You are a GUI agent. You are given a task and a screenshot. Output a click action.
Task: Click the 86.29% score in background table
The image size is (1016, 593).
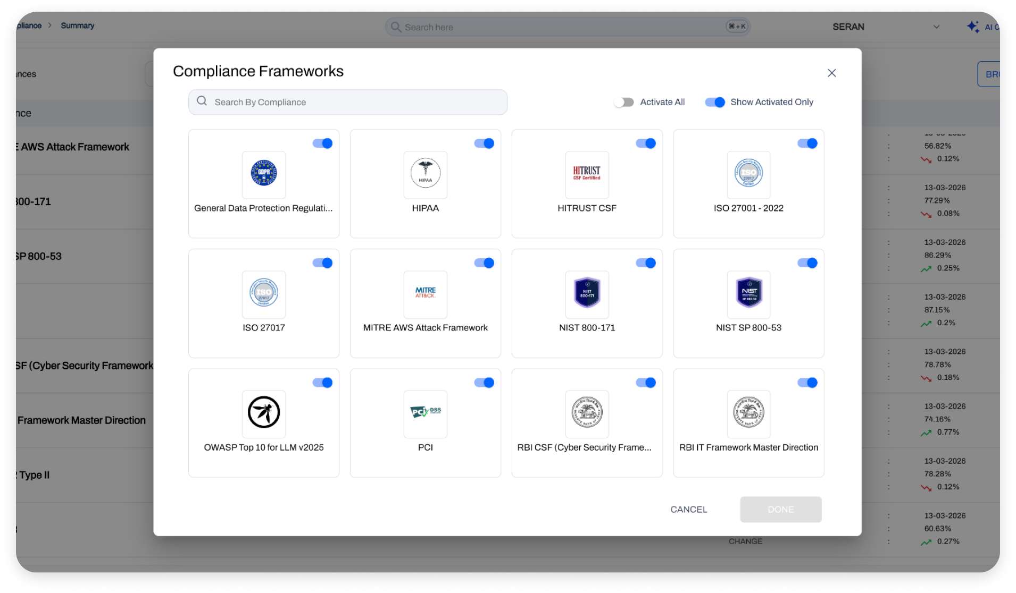pyautogui.click(x=937, y=256)
